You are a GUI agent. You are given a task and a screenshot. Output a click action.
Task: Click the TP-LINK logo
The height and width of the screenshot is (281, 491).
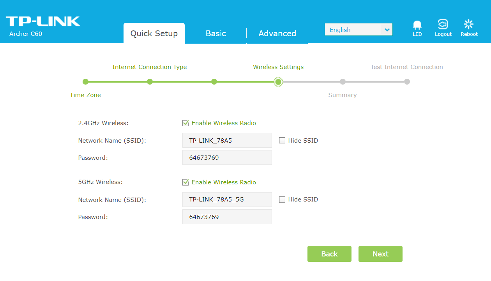tap(43, 21)
